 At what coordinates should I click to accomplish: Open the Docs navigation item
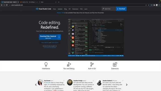click(x=55, y=9)
